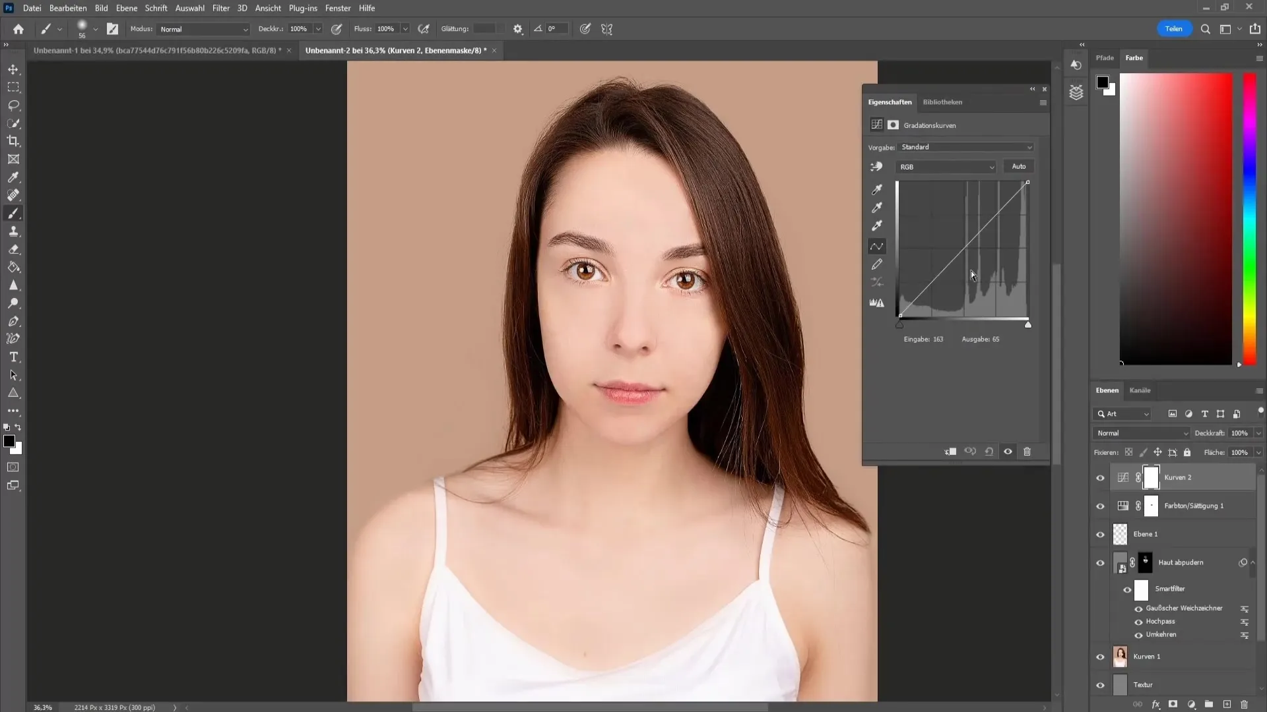The image size is (1267, 712).
Task: Add new adjustment layer icon at panel bottom
Action: [1191, 705]
